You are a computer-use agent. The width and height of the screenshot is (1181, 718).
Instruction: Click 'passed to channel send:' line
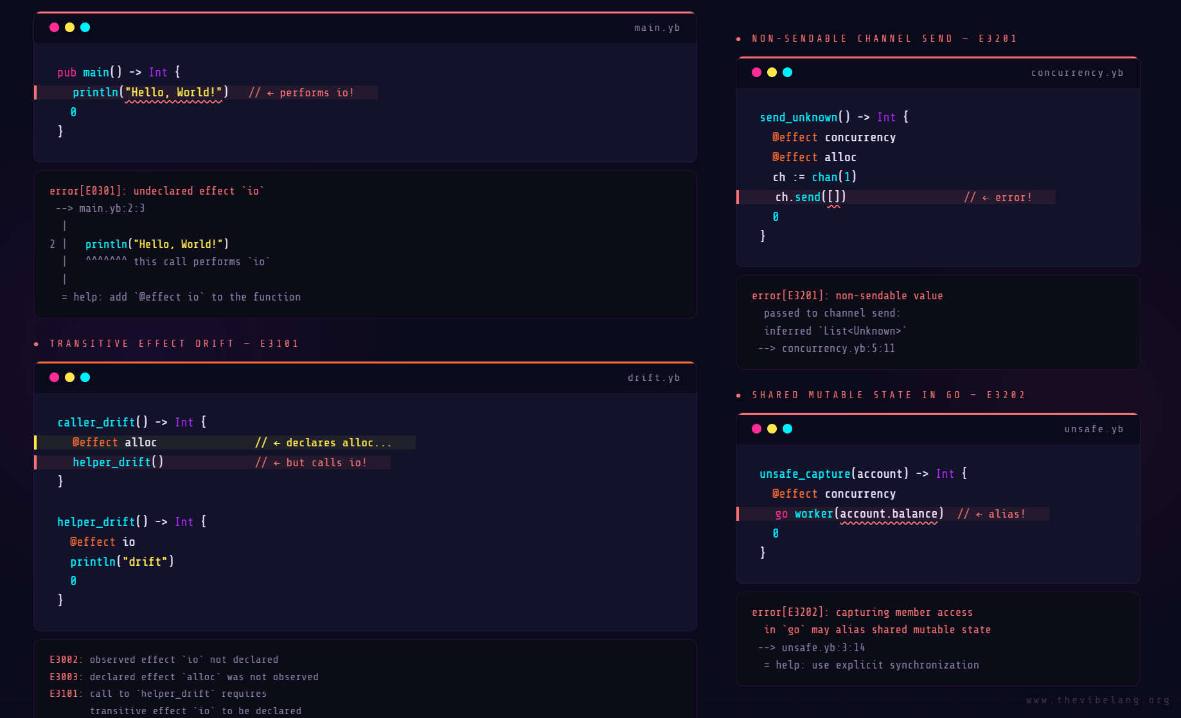(832, 313)
